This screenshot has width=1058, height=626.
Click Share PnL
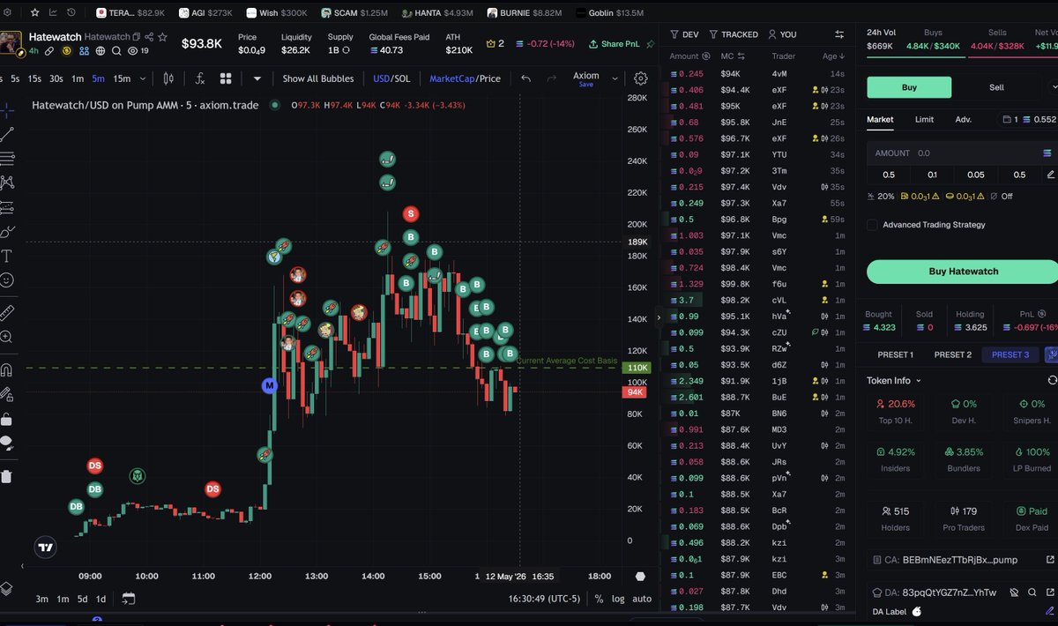[615, 43]
